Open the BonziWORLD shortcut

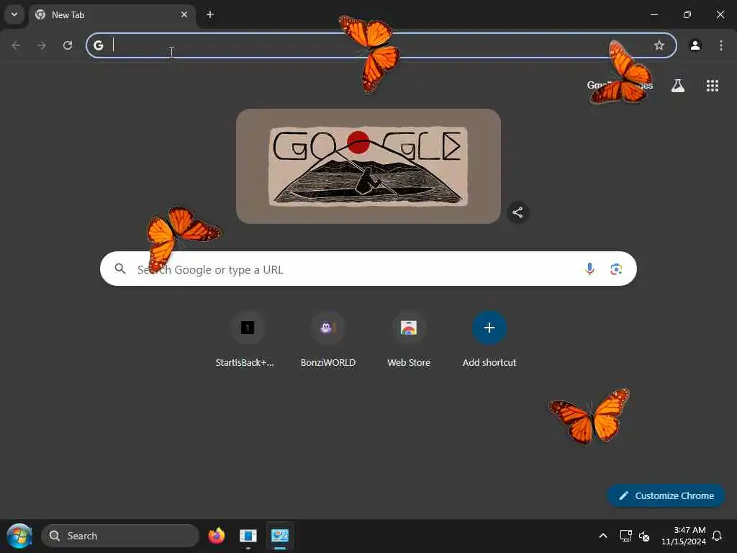point(328,340)
